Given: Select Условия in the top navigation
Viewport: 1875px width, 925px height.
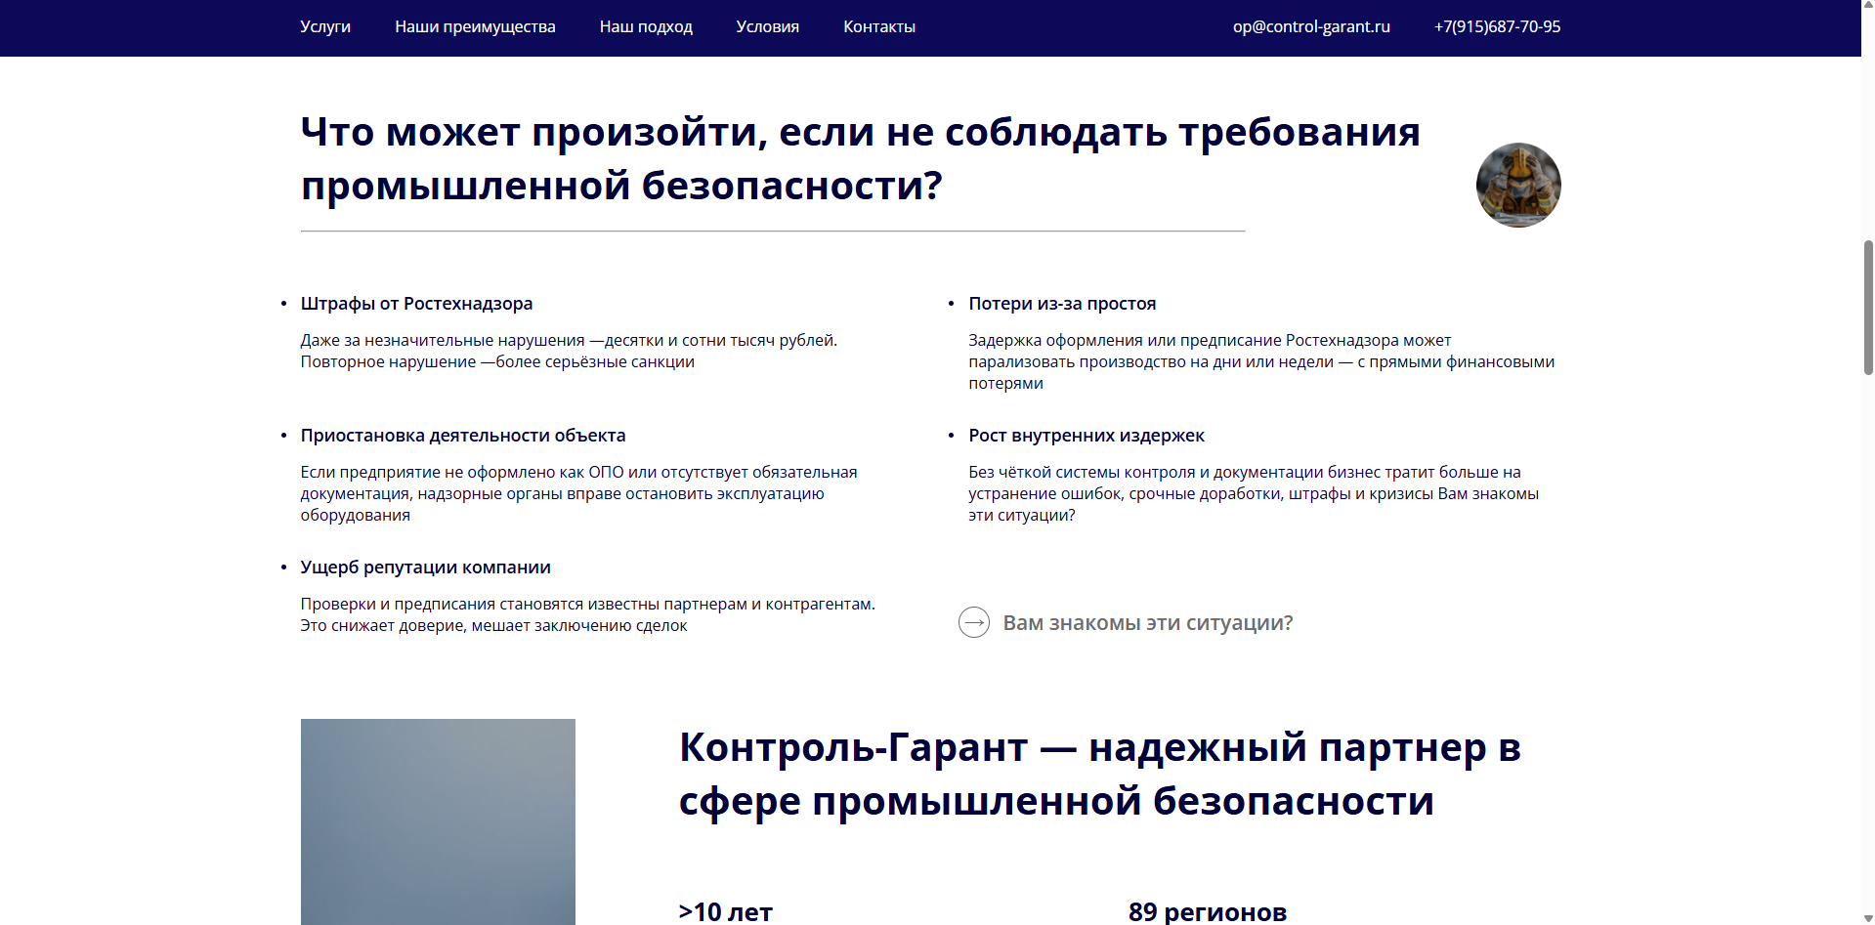Looking at the screenshot, I should coord(767,27).
